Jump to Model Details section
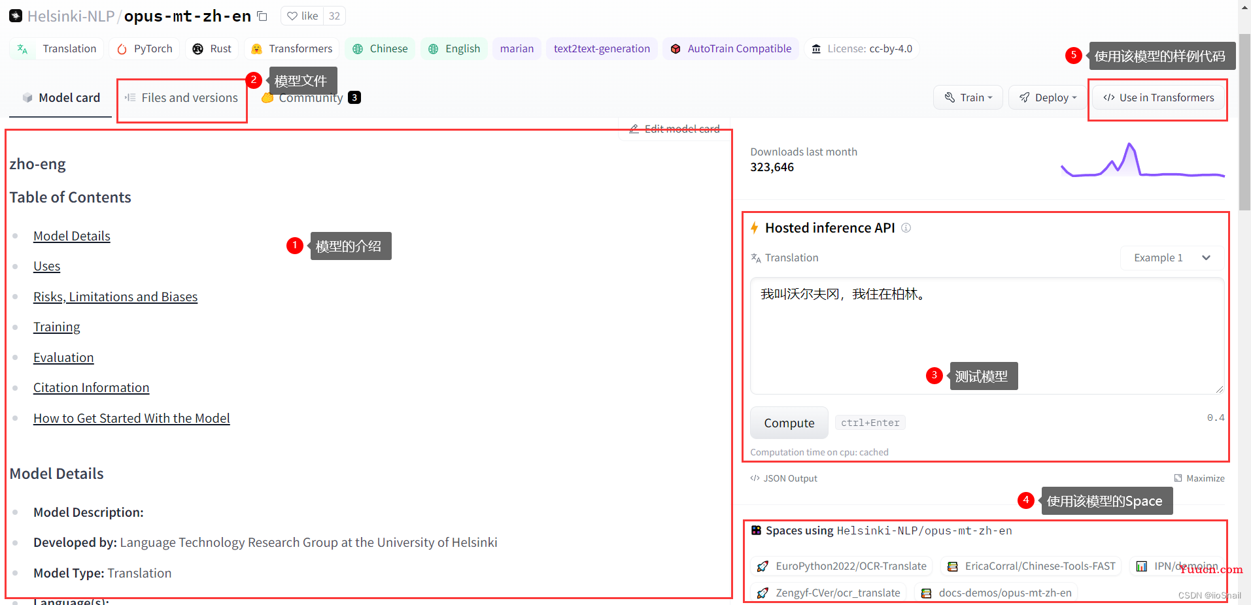 click(72, 236)
